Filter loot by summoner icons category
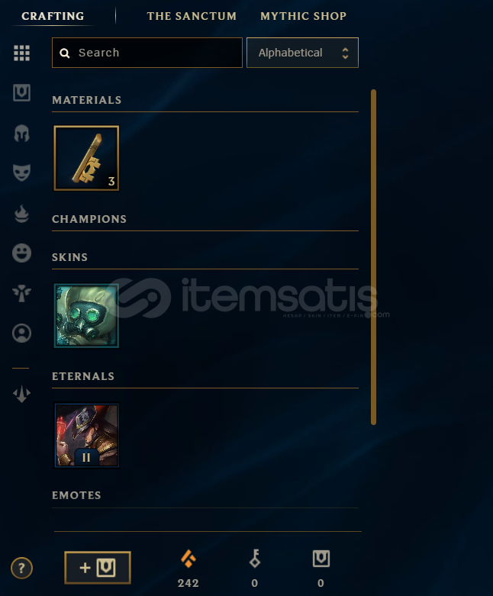 (x=21, y=333)
